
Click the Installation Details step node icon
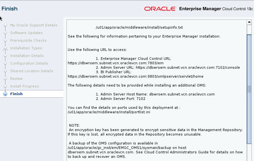click(5, 56)
